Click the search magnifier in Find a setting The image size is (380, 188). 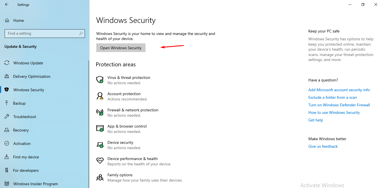coord(81,33)
